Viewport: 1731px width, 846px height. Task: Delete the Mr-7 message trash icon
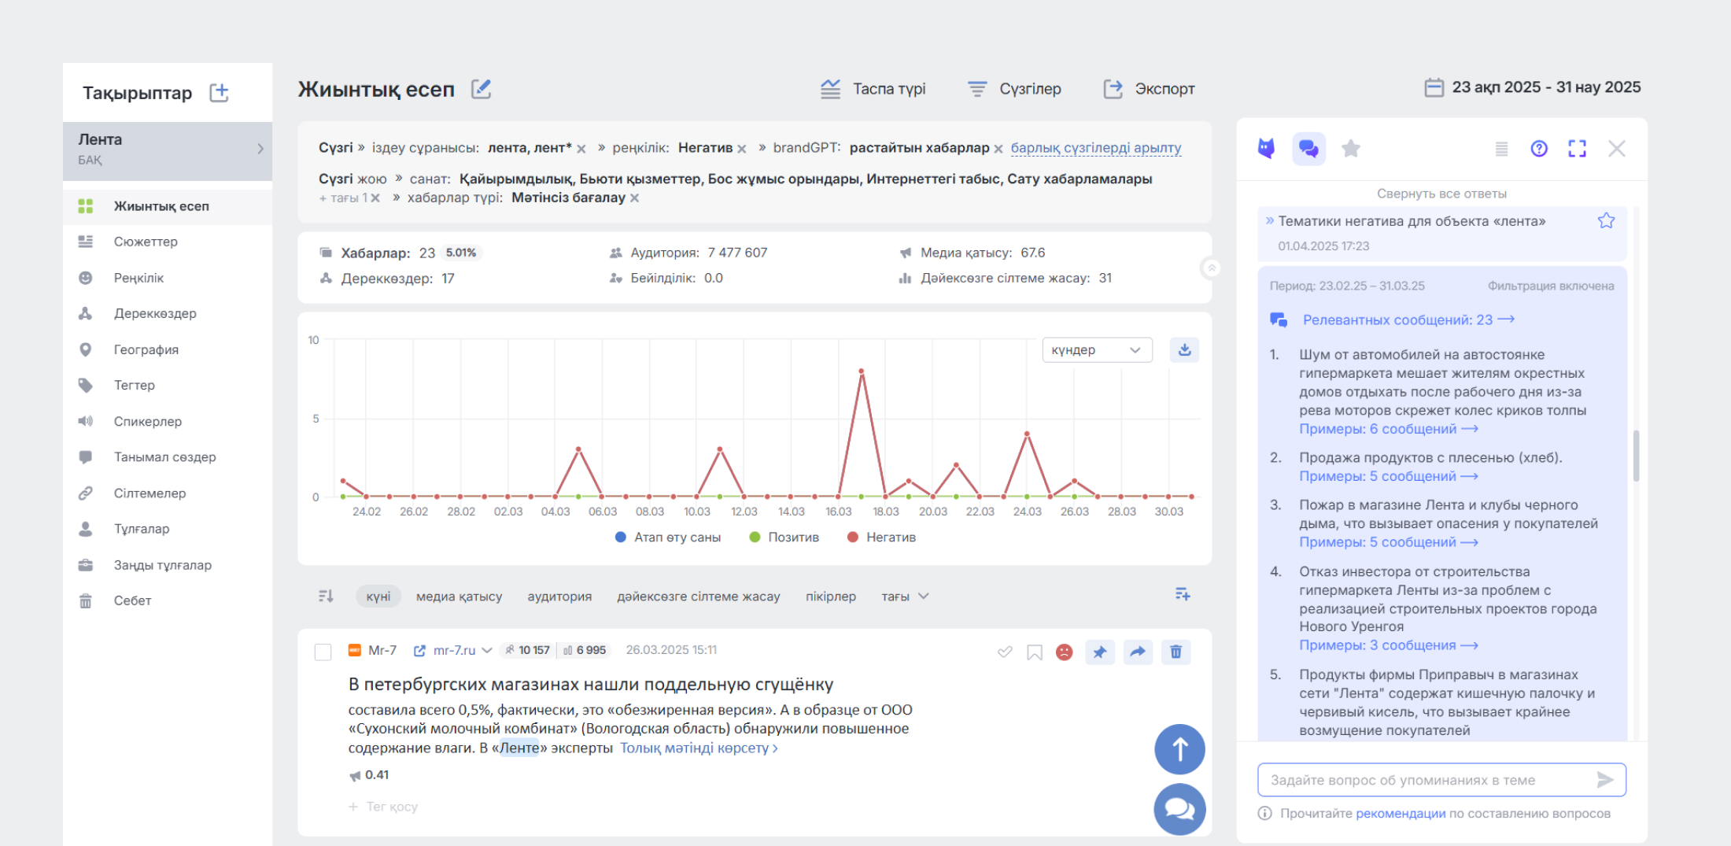pos(1176,652)
